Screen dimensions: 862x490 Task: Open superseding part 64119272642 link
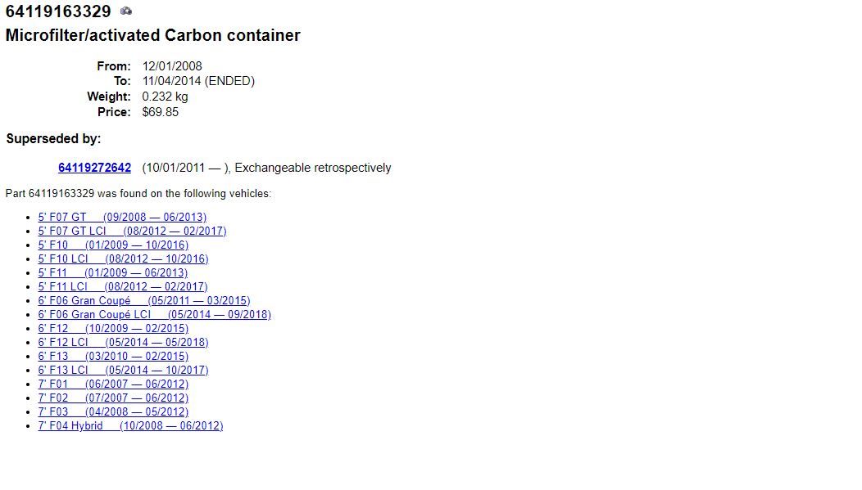(94, 168)
